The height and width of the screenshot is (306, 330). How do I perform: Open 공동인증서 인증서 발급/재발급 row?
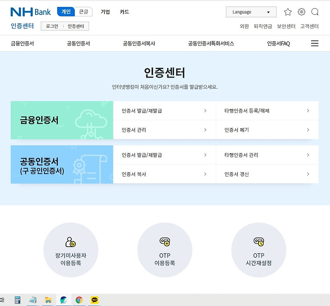[164, 155]
